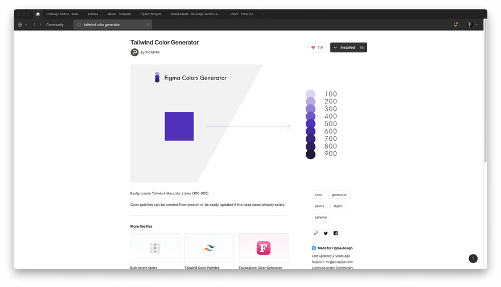Open the help question mark button

click(x=473, y=259)
